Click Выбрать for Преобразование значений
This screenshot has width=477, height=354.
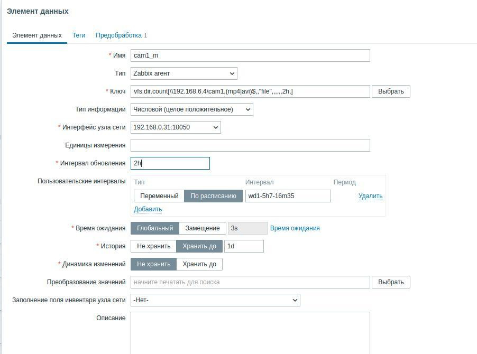(x=391, y=282)
